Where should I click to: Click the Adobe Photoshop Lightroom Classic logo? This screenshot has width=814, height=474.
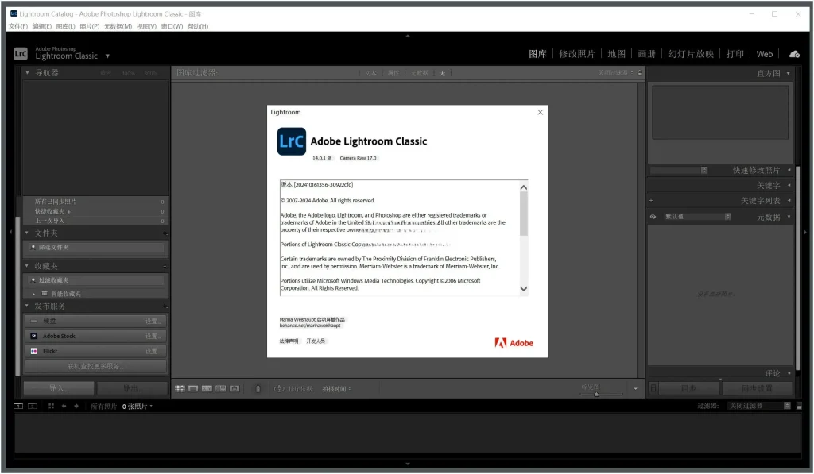click(19, 54)
